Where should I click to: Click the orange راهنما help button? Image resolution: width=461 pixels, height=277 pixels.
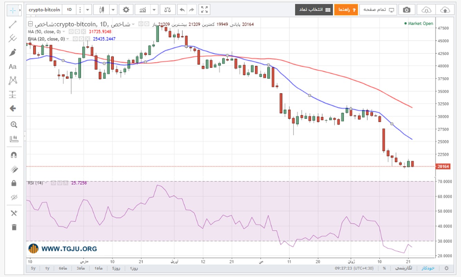click(x=346, y=10)
